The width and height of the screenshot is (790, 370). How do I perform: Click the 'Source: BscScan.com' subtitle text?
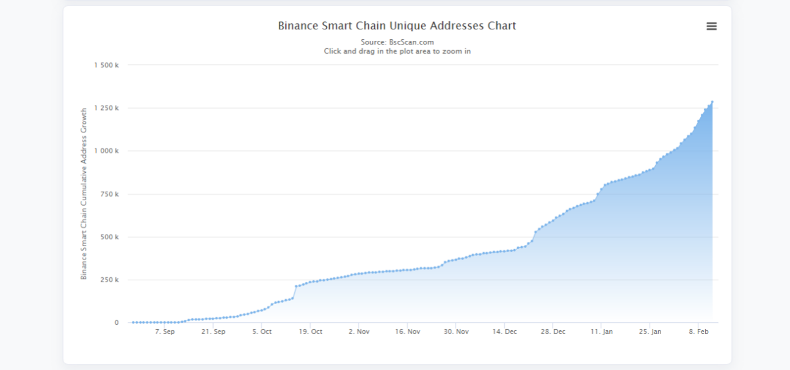pyautogui.click(x=397, y=42)
